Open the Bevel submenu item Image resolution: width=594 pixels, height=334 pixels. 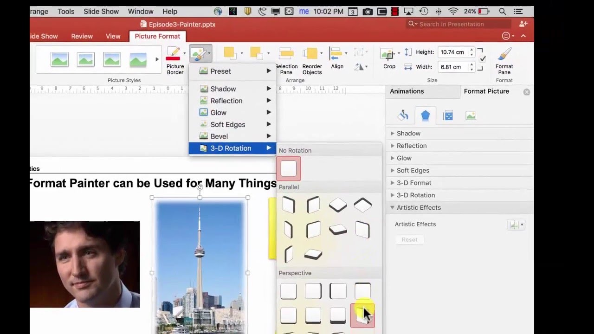coord(232,136)
